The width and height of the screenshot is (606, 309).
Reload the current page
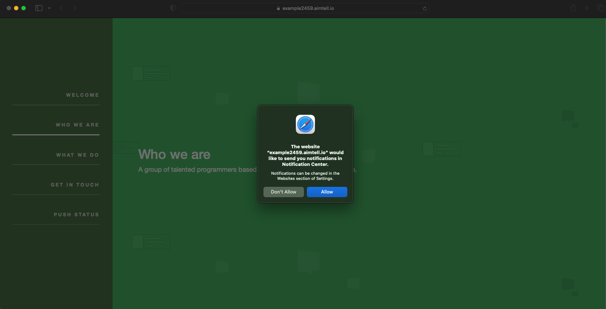pyautogui.click(x=425, y=8)
